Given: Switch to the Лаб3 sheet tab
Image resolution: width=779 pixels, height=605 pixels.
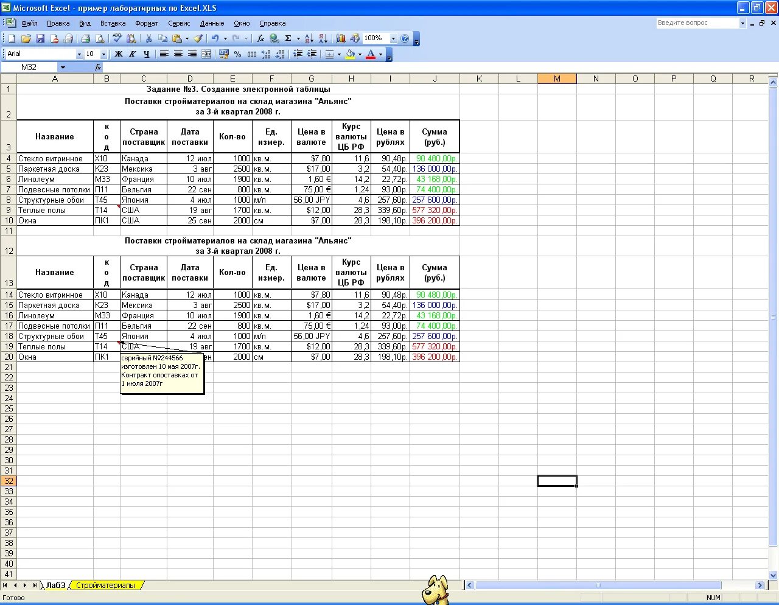Looking at the screenshot, I should click(x=55, y=585).
